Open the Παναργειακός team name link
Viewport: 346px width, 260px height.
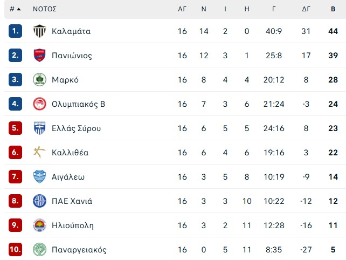click(79, 250)
